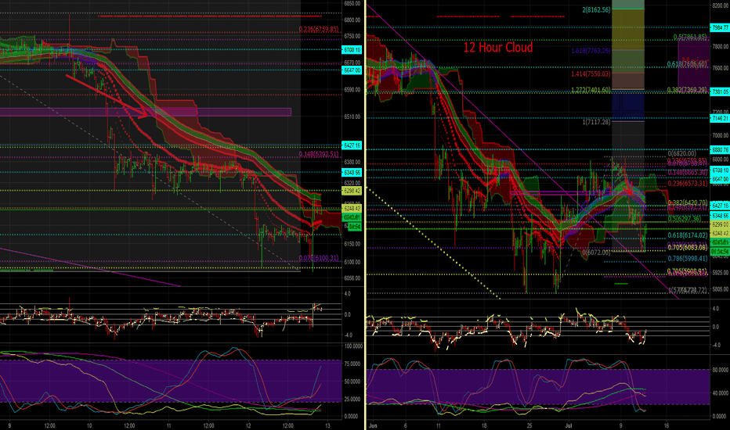
Task: Select the red down-arrow drawing on left chart
Action: 107,95
